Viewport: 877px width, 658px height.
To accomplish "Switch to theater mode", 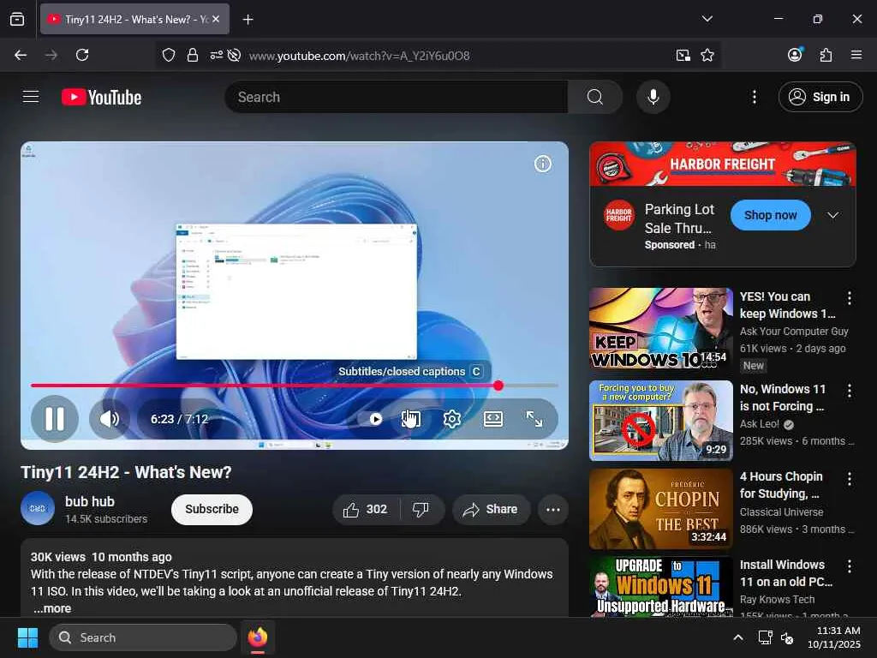I will pyautogui.click(x=492, y=419).
